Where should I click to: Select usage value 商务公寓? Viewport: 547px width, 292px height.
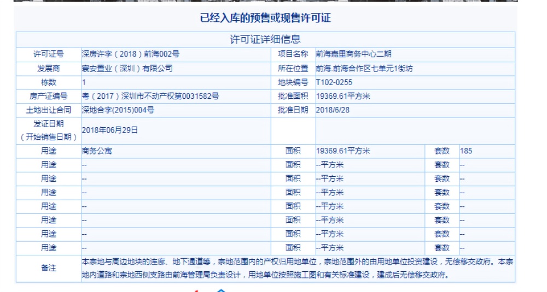coord(97,151)
